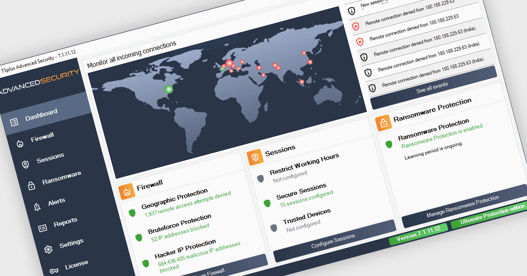Click the Alerts bell sidebar icon

click(37, 207)
